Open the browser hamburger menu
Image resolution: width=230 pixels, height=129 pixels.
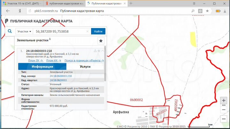[194, 4]
